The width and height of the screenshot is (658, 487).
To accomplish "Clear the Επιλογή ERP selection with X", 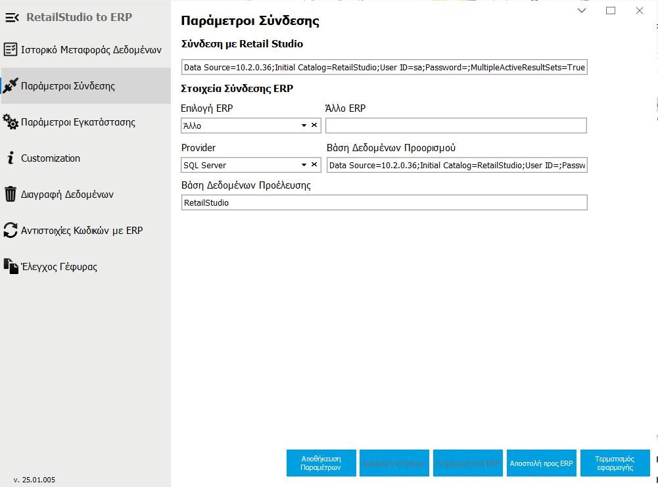I will pyautogui.click(x=314, y=125).
